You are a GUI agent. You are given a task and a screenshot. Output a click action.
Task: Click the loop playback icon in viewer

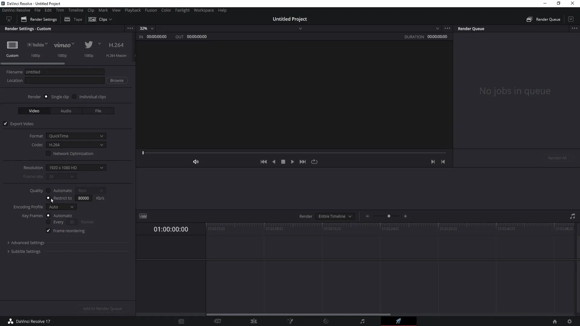[314, 161]
